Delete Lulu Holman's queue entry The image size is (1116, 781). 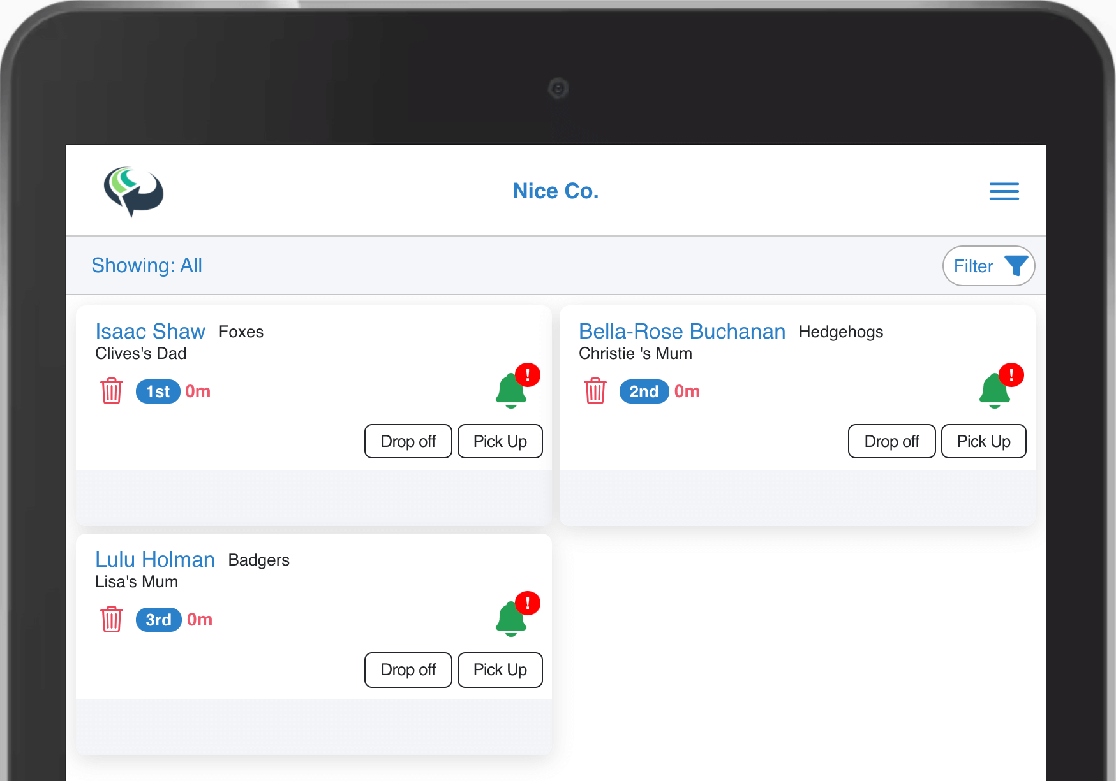click(112, 619)
